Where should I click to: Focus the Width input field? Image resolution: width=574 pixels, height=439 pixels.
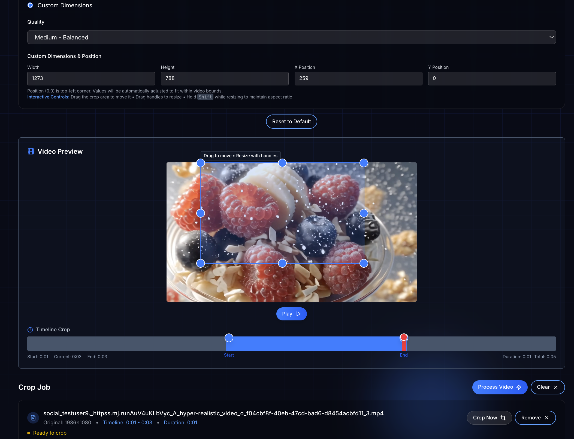coord(91,78)
